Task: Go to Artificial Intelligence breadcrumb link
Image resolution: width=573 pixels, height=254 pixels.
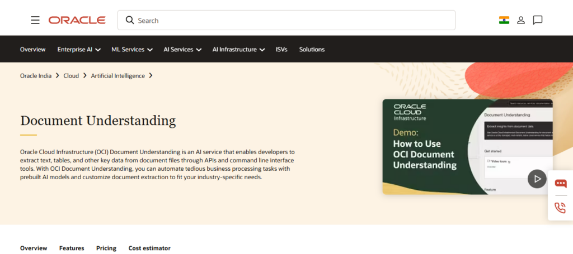Action: (118, 76)
